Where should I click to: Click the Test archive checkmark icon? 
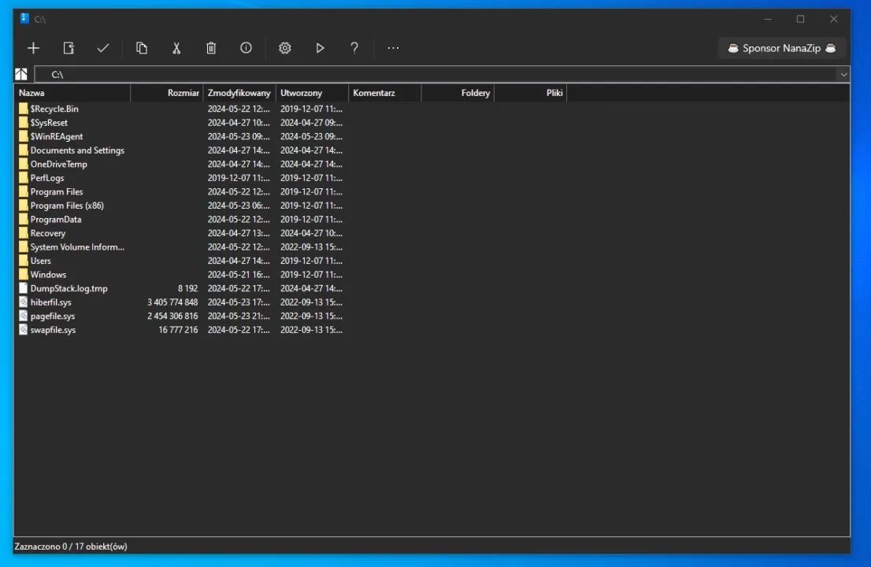coord(103,48)
